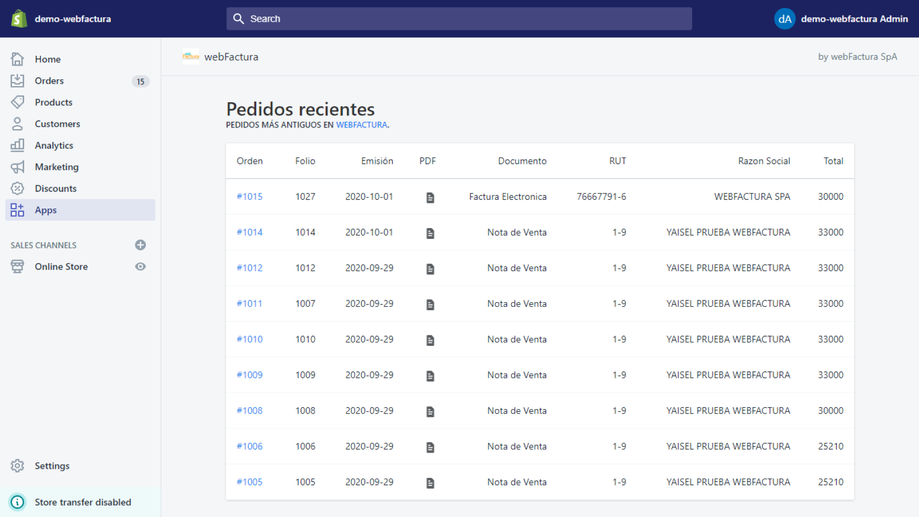This screenshot has height=517, width=919.
Task: Click the Settings gear icon
Action: [18, 466]
